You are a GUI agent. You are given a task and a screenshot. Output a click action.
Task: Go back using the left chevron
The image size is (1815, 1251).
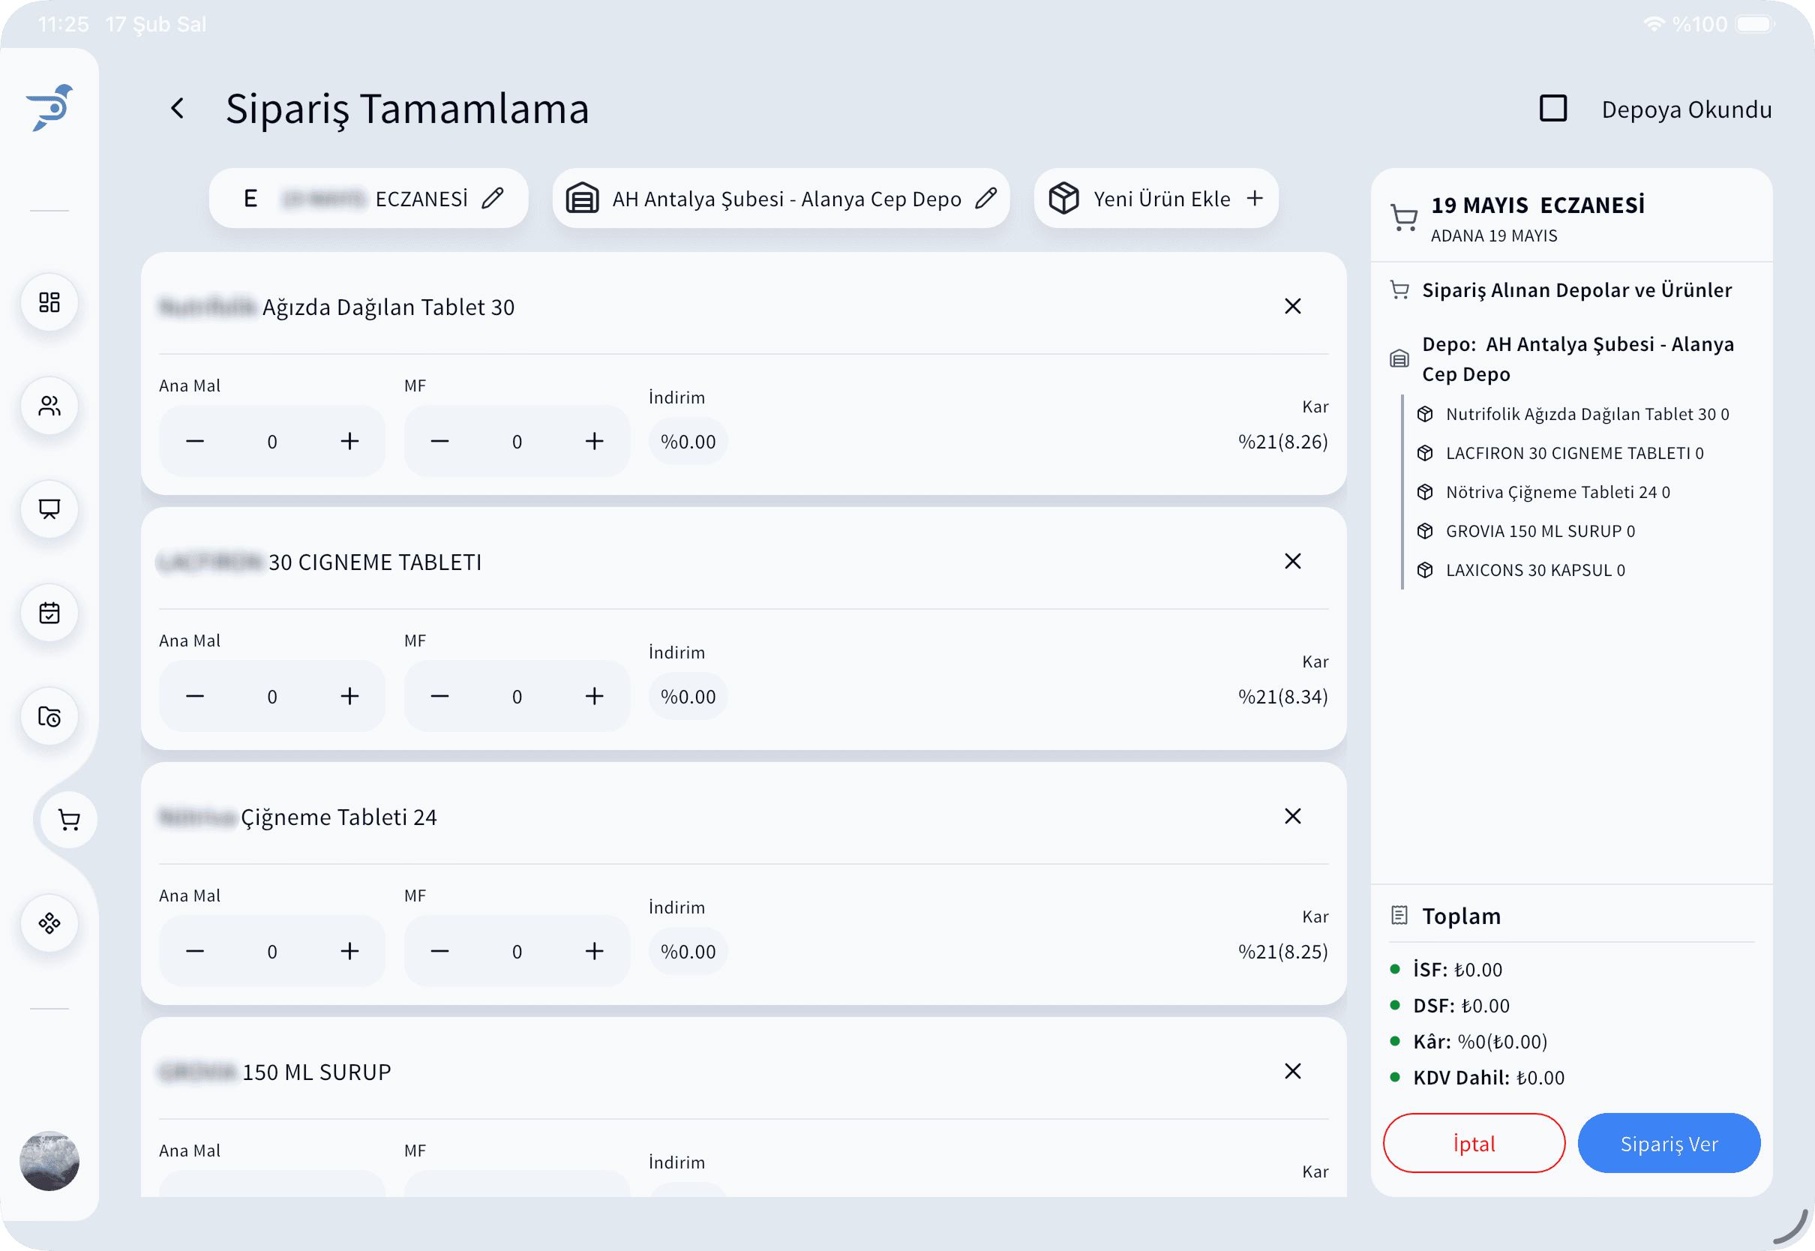tap(178, 108)
